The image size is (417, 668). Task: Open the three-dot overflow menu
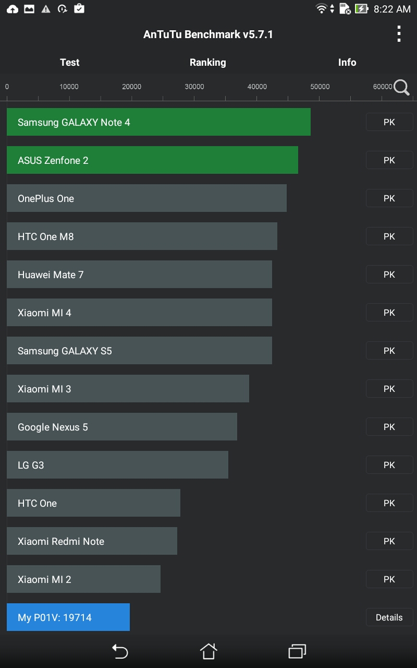click(x=399, y=34)
